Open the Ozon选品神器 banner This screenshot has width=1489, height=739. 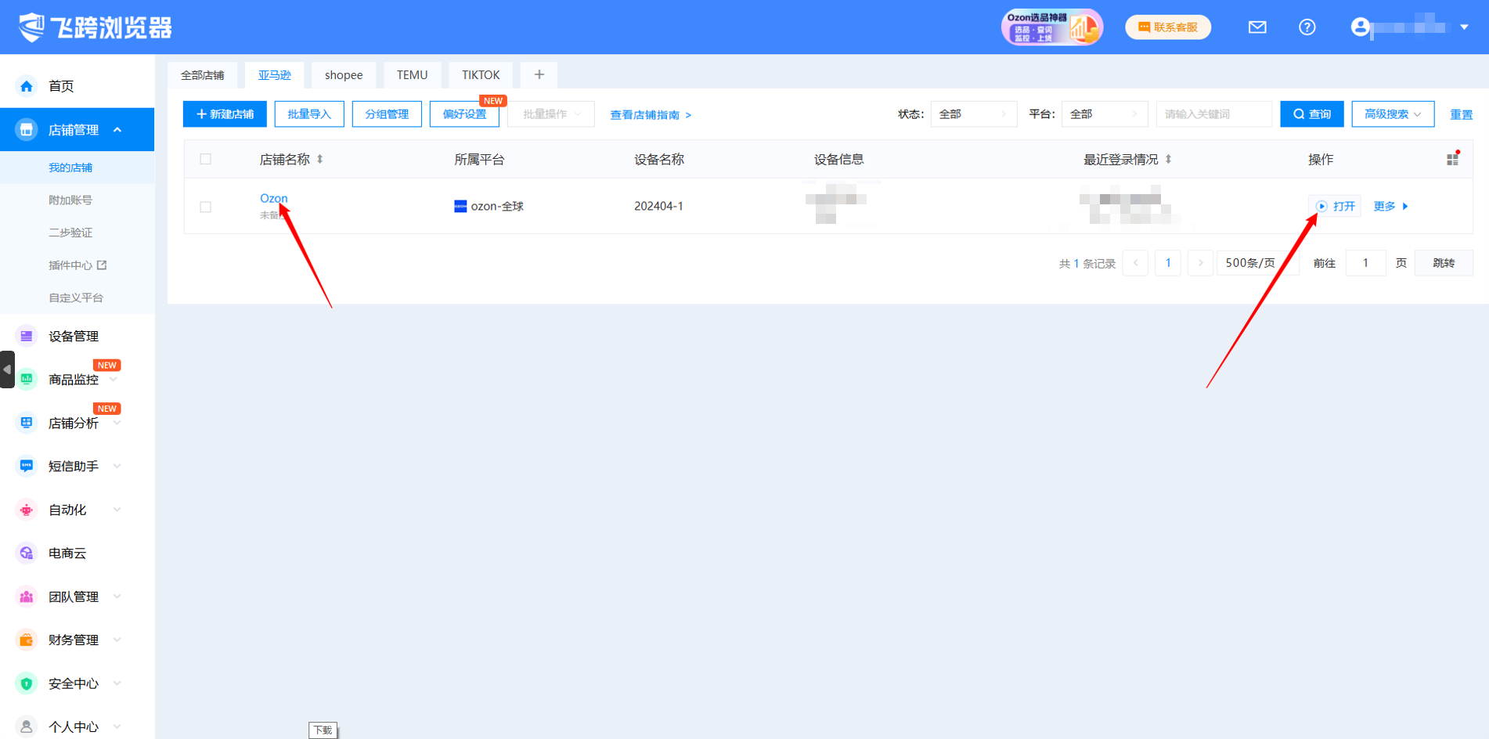(x=1051, y=27)
